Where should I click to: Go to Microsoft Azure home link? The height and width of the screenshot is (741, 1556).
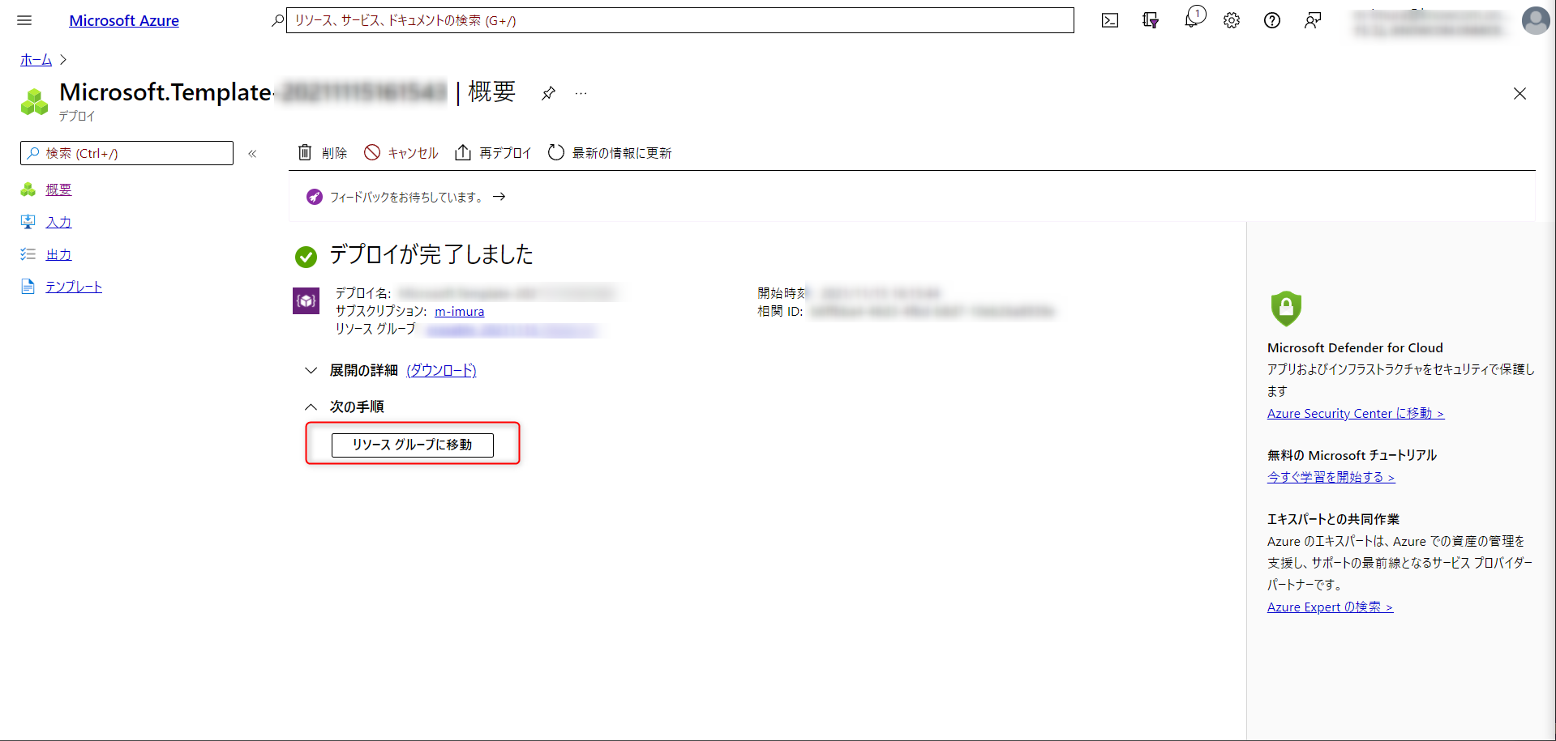pyautogui.click(x=124, y=20)
